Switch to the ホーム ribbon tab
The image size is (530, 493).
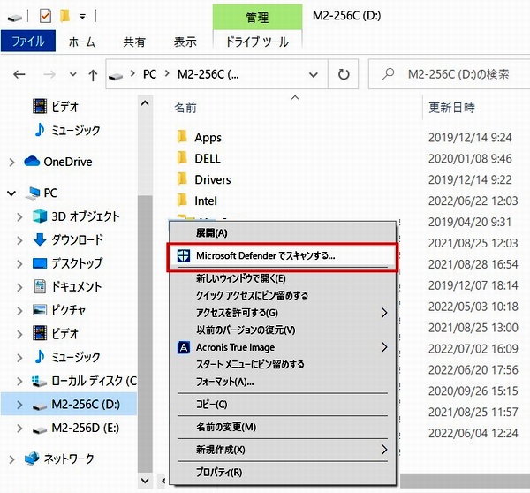click(x=81, y=42)
